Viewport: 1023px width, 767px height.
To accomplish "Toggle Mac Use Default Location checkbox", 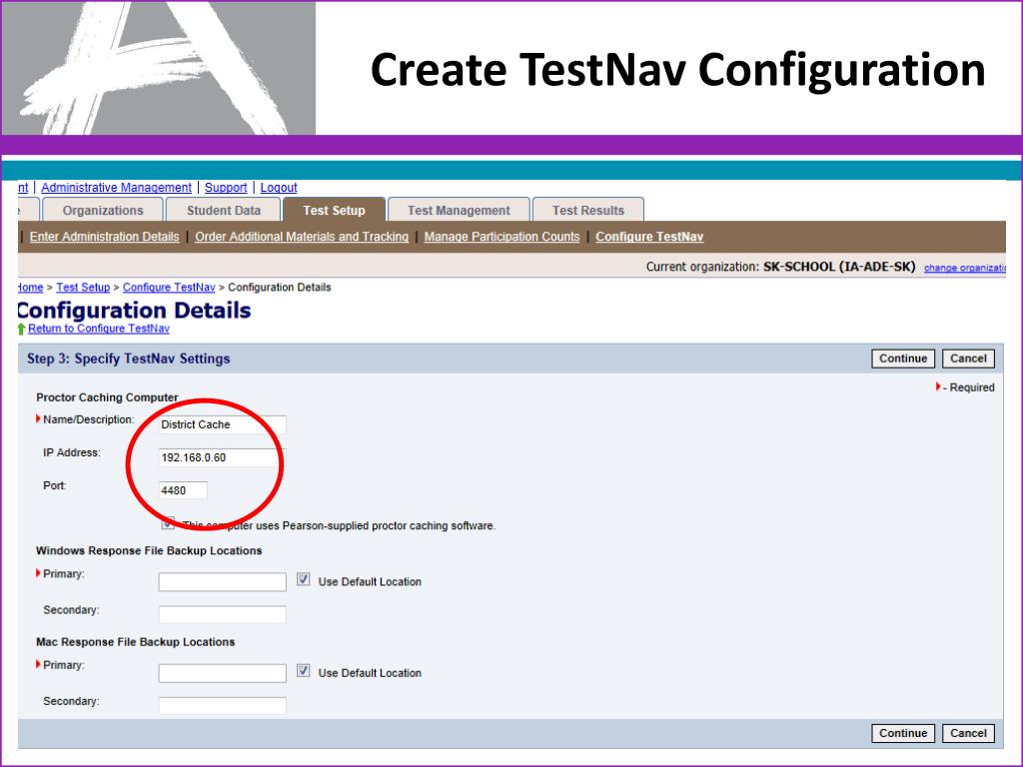I will 304,670.
